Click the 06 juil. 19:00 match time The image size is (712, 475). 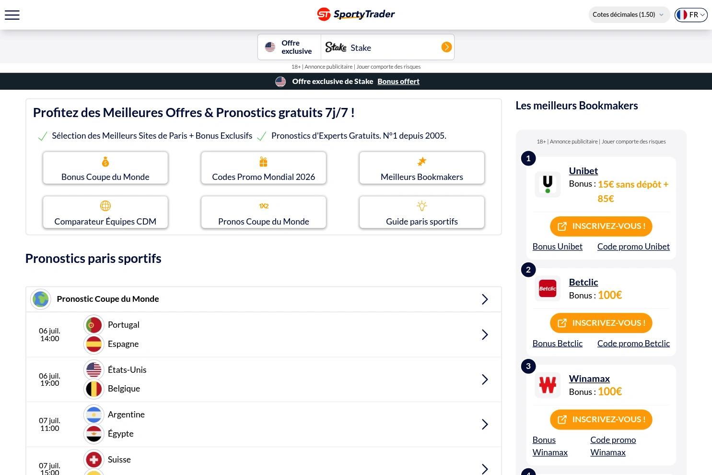point(49,380)
